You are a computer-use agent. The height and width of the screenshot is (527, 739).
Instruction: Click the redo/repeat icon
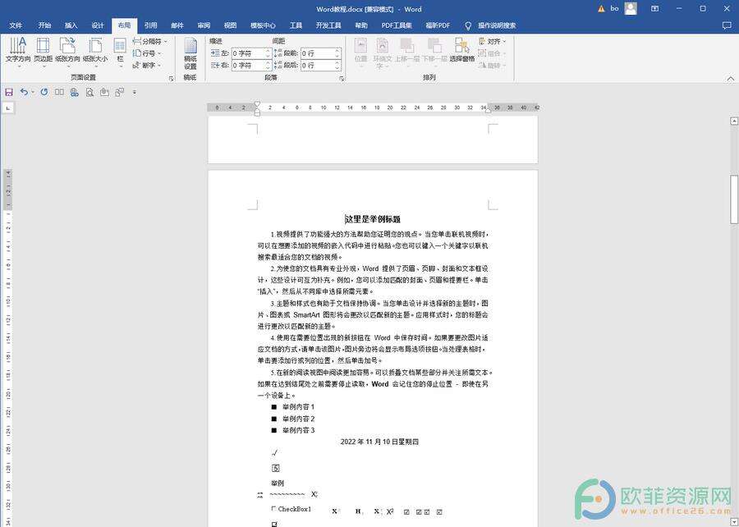click(44, 92)
